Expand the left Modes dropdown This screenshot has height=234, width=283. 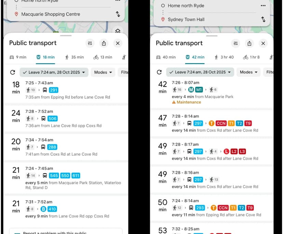click(x=103, y=72)
